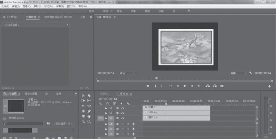Add marker in Program monitor
The width and height of the screenshot is (276, 139).
tap(148, 86)
